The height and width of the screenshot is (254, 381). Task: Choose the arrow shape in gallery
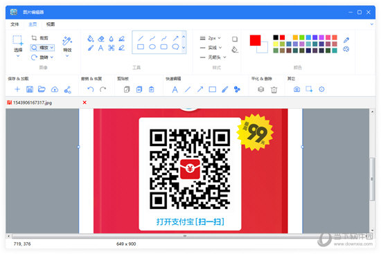tap(176, 38)
